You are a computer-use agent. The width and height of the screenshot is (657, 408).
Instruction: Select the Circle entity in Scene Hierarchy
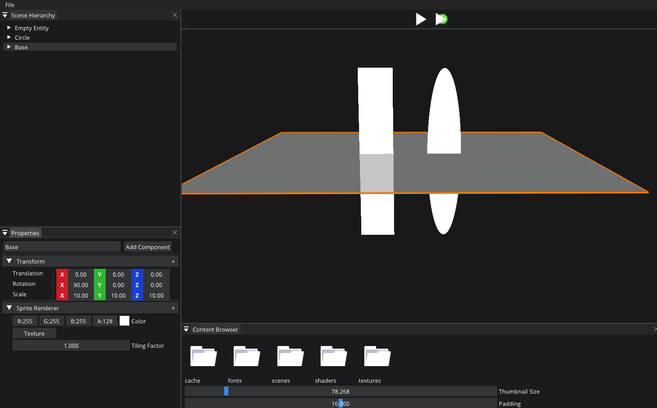23,37
